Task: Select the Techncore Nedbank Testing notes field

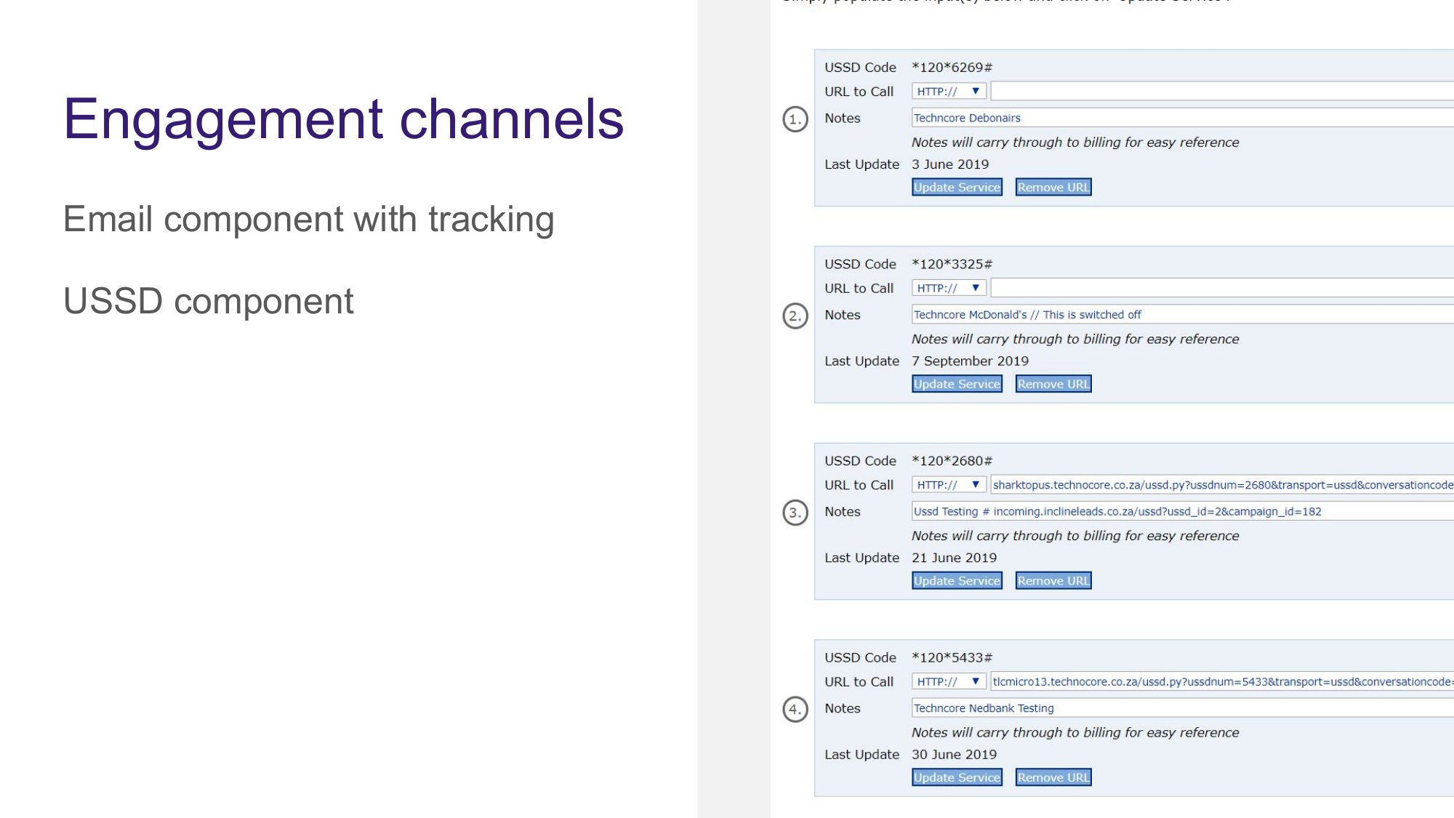Action: (x=1178, y=707)
